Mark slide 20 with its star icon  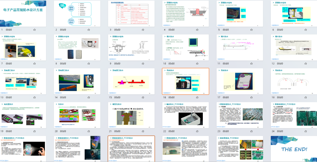pyautogui.click(x=89, y=131)
